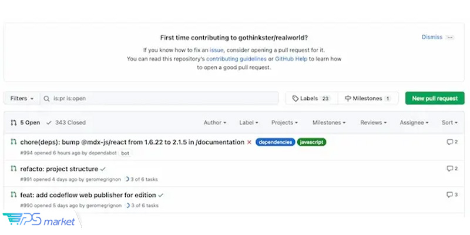Click the dependabot author name
This screenshot has width=470, height=235.
click(102, 153)
